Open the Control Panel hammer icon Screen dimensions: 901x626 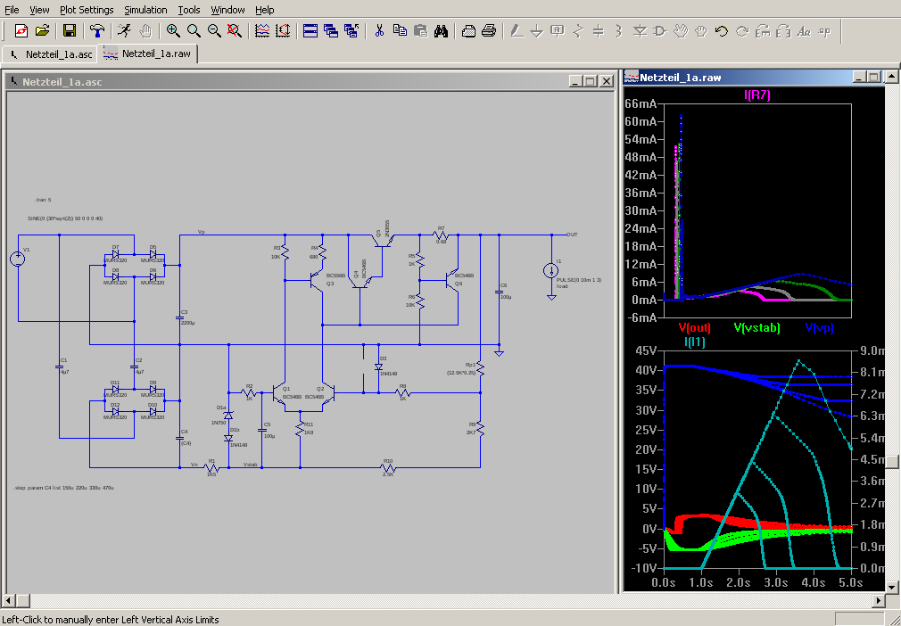click(x=97, y=31)
